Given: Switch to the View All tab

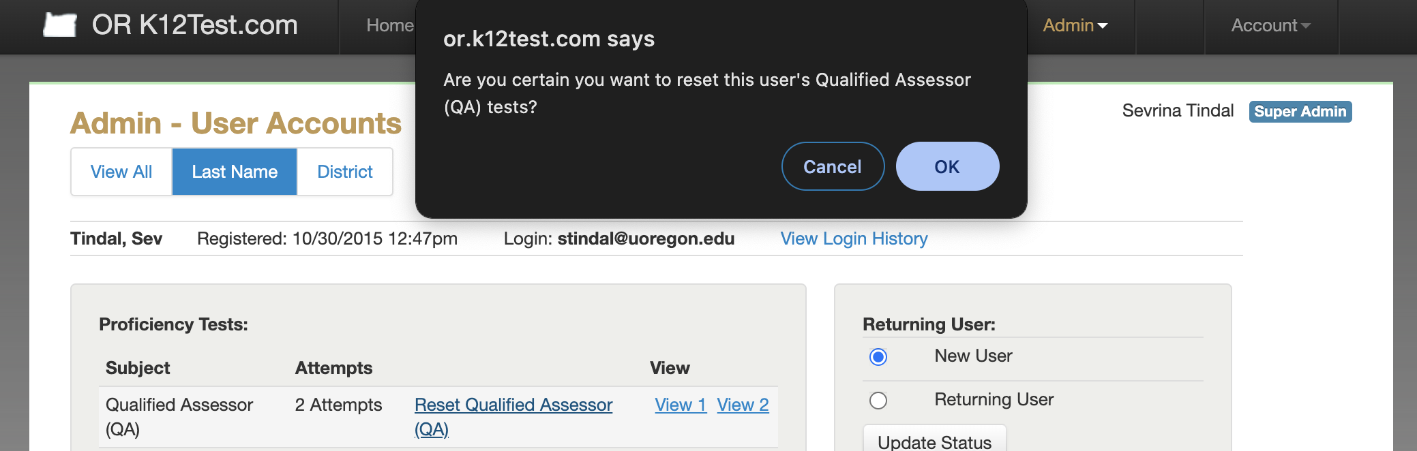Looking at the screenshot, I should pos(121,172).
